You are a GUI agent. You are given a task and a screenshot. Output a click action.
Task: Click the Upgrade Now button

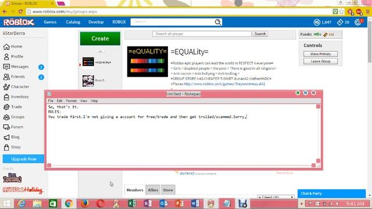point(24,159)
